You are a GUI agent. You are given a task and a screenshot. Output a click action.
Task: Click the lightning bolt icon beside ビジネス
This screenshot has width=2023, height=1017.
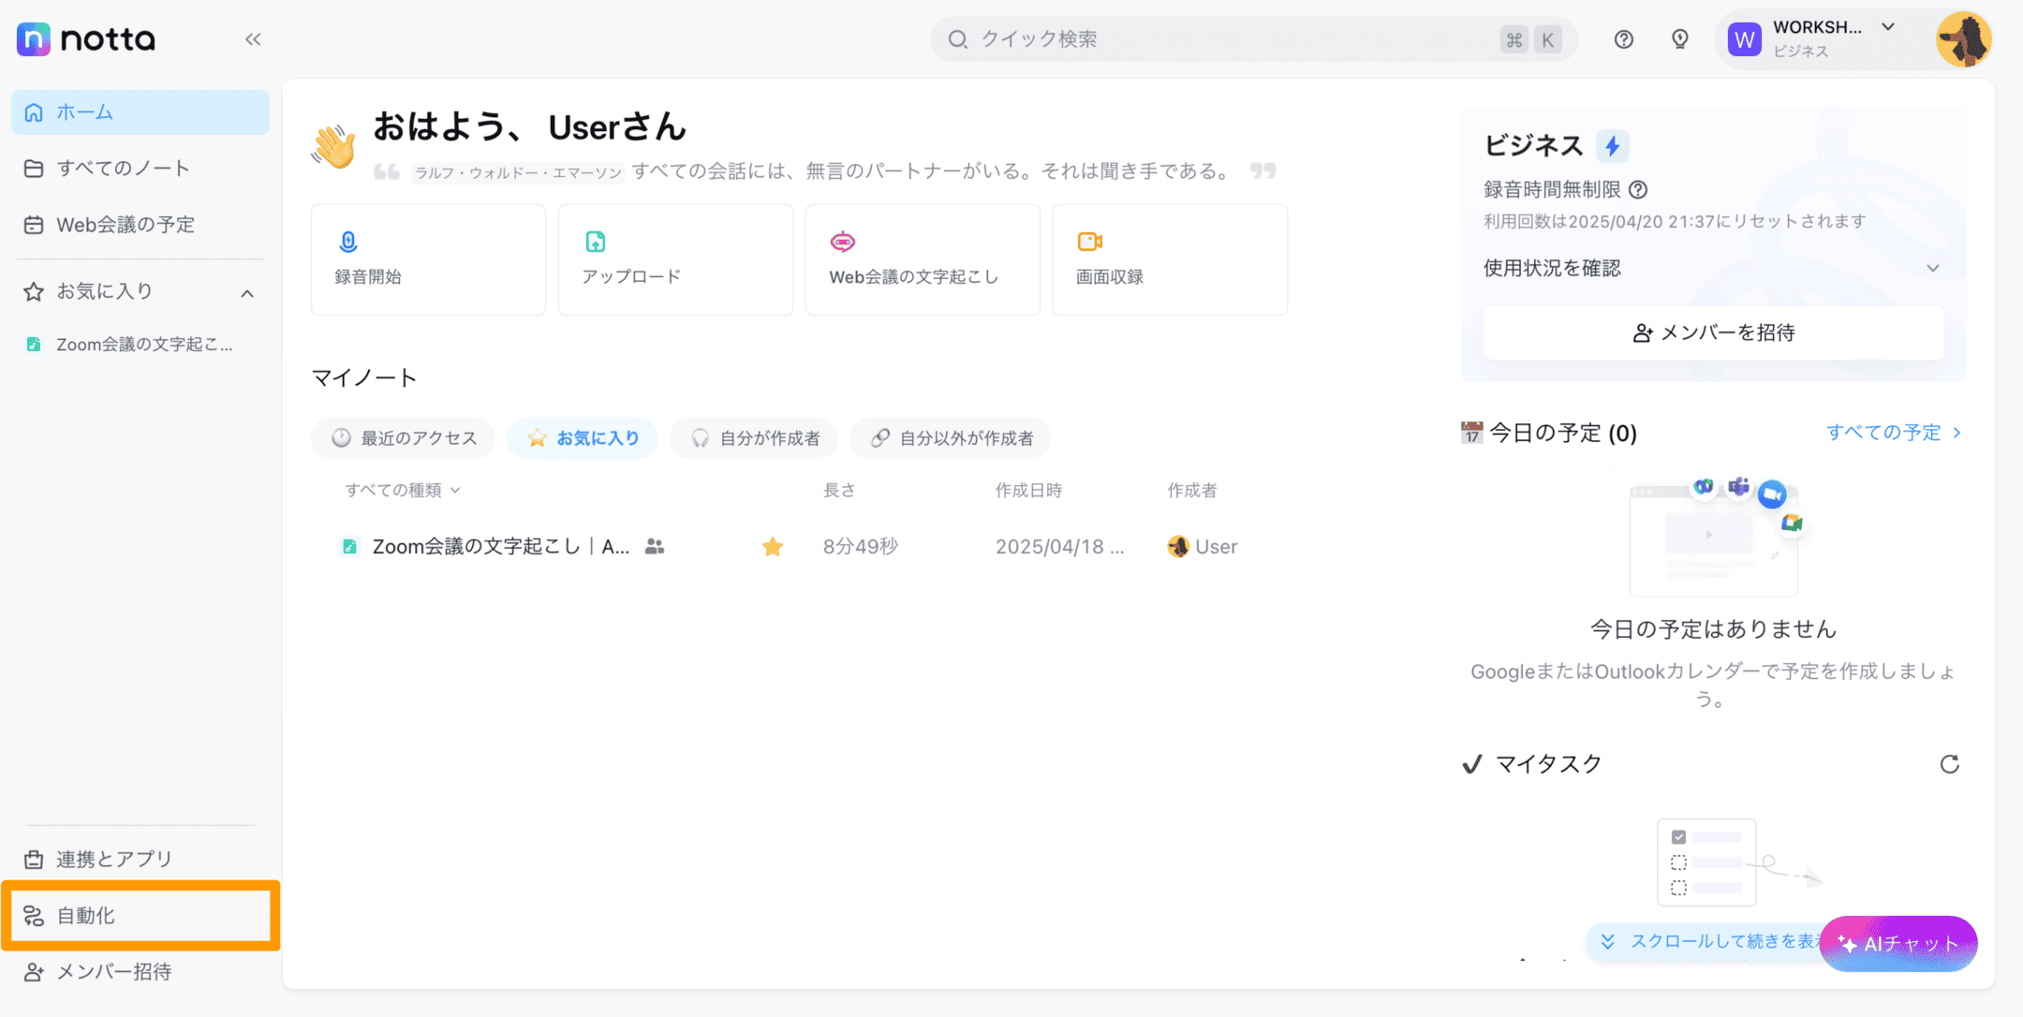click(1612, 146)
